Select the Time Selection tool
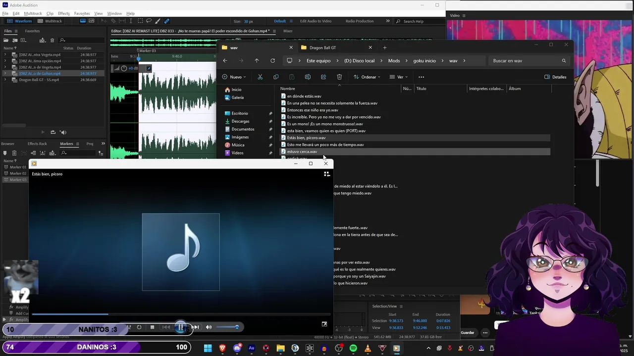This screenshot has width=634, height=356. coord(131,21)
